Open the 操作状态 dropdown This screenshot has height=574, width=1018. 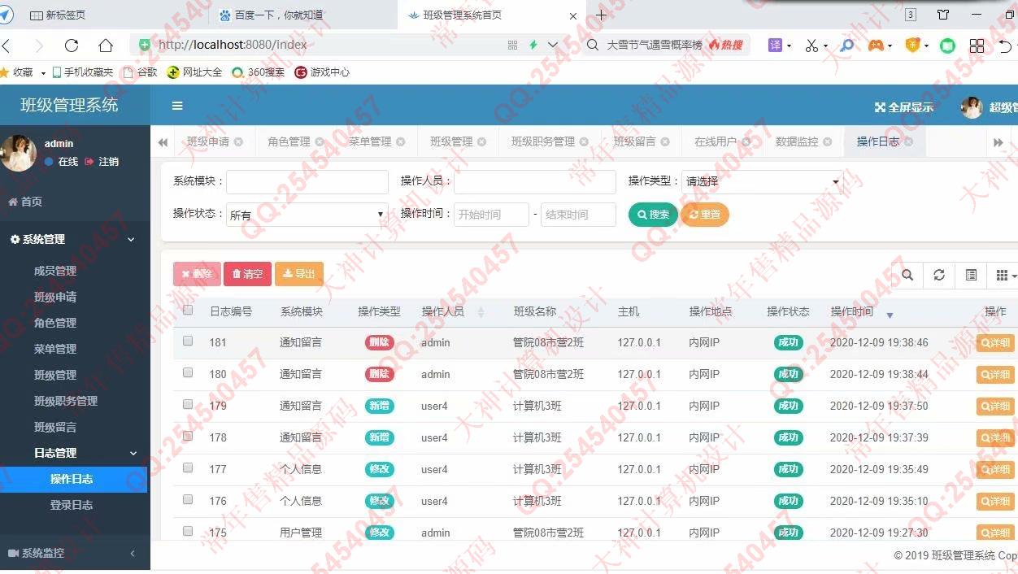click(x=307, y=215)
